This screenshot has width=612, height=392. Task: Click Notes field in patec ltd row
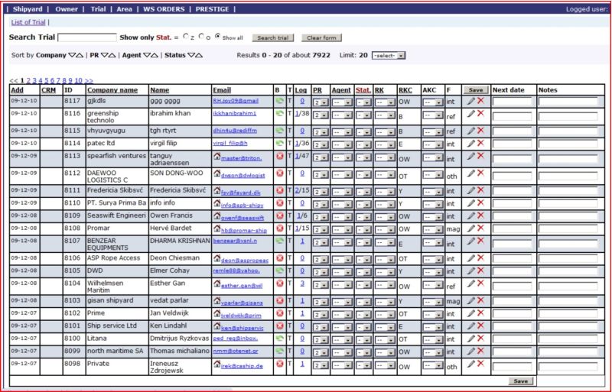tap(568, 144)
